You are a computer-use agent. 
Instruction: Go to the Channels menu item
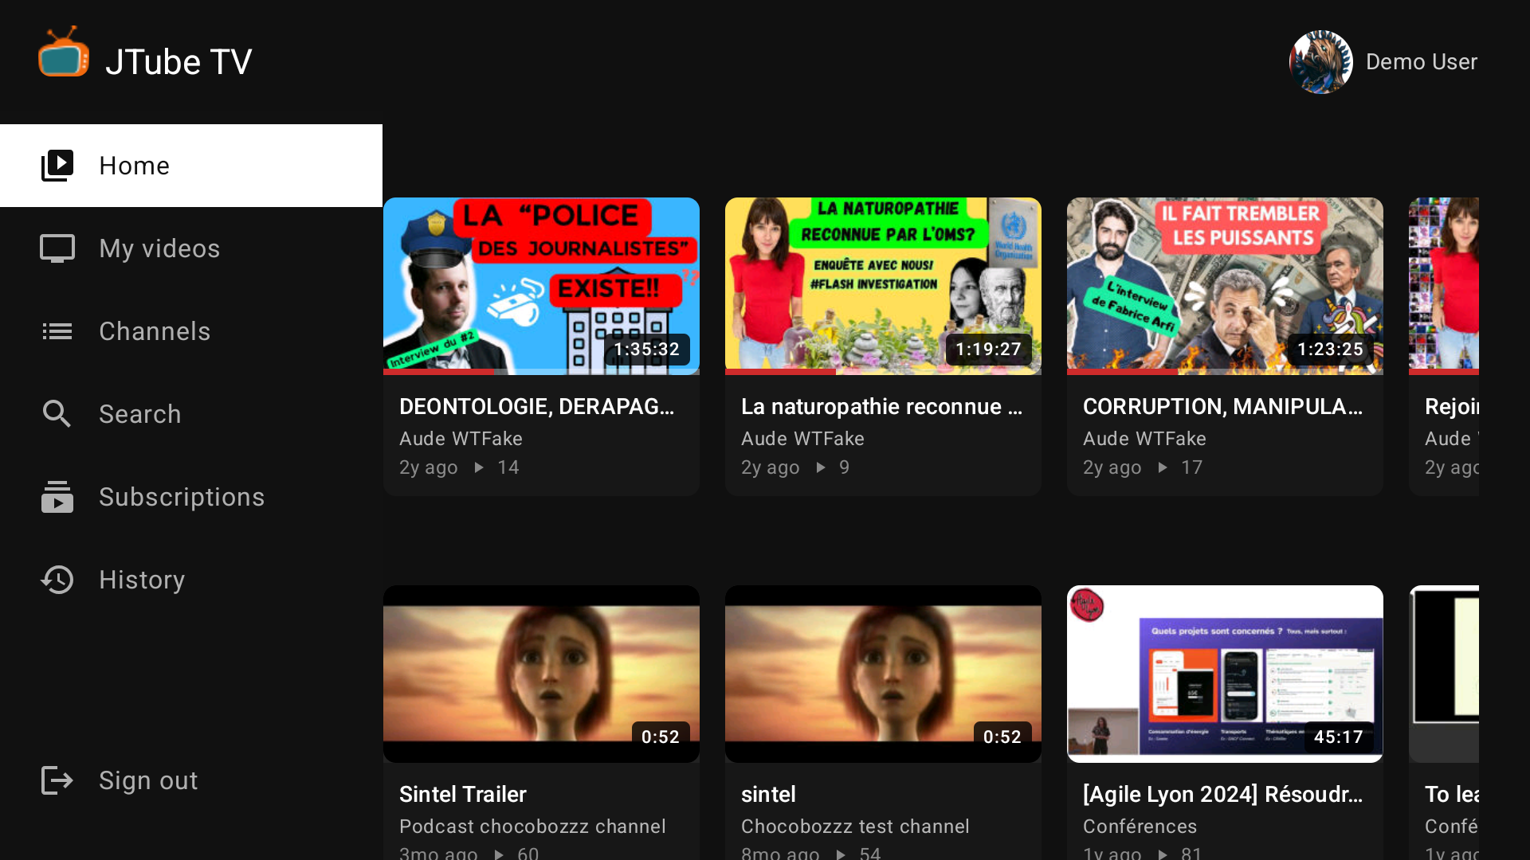(x=191, y=331)
